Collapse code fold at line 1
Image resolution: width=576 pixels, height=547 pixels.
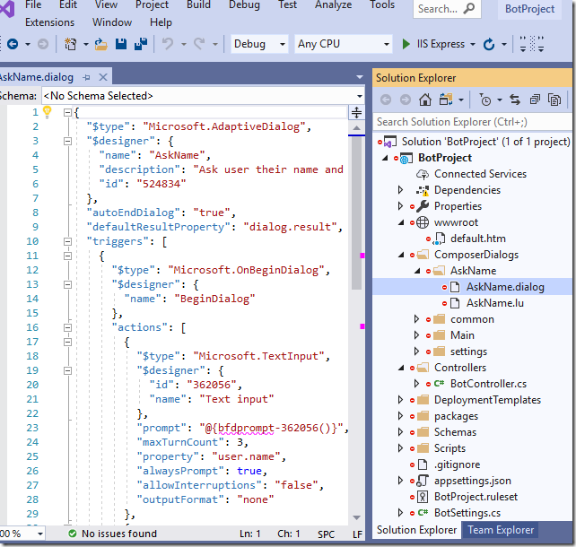tap(67, 112)
